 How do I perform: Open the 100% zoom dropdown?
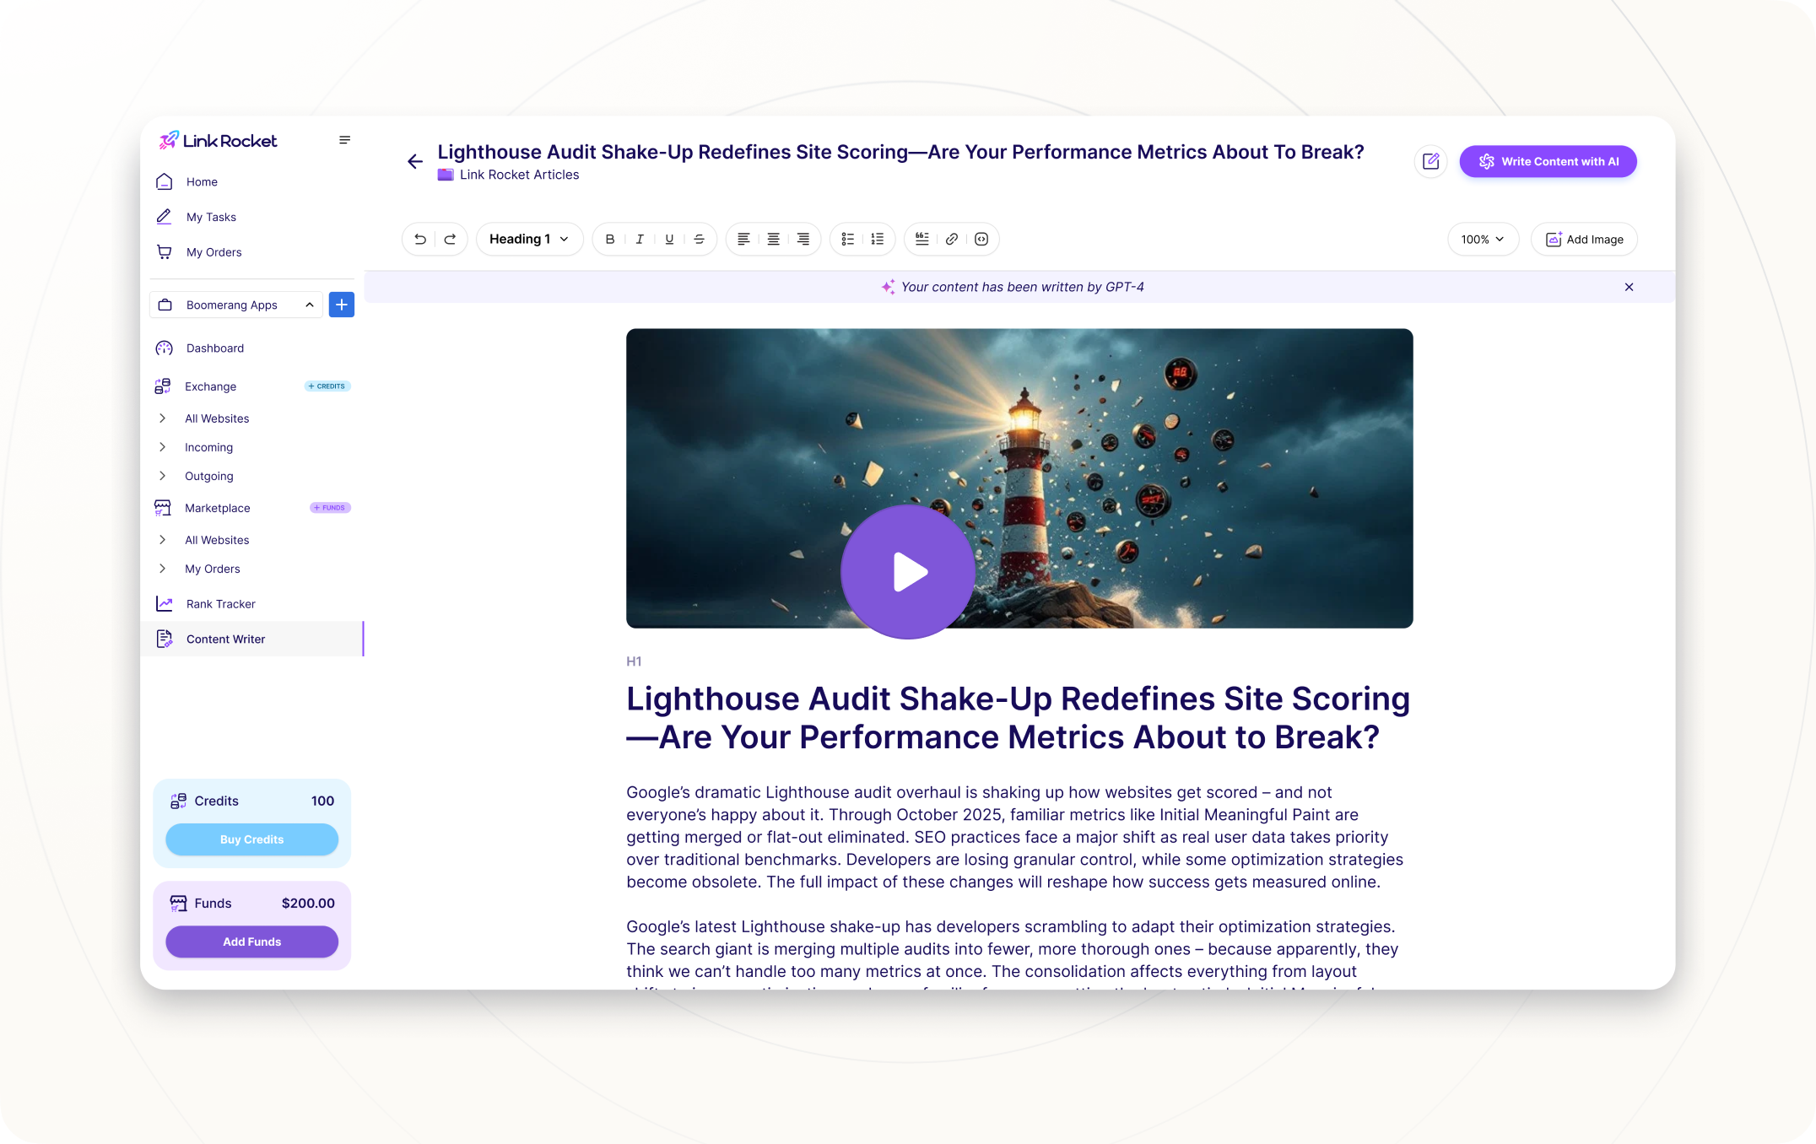point(1483,240)
